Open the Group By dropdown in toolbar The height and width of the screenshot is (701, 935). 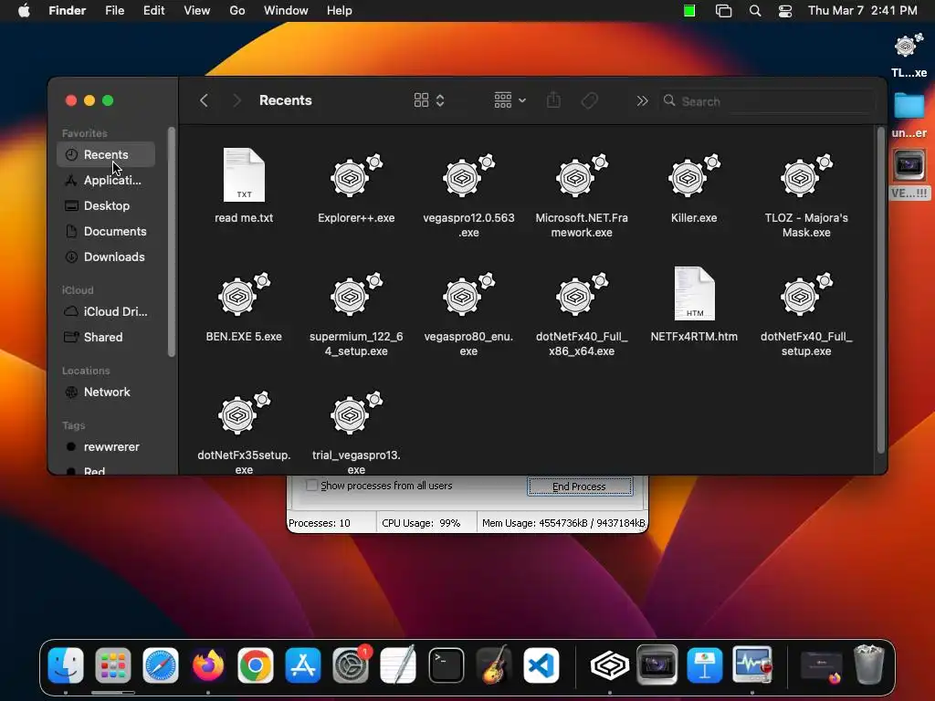(x=510, y=100)
